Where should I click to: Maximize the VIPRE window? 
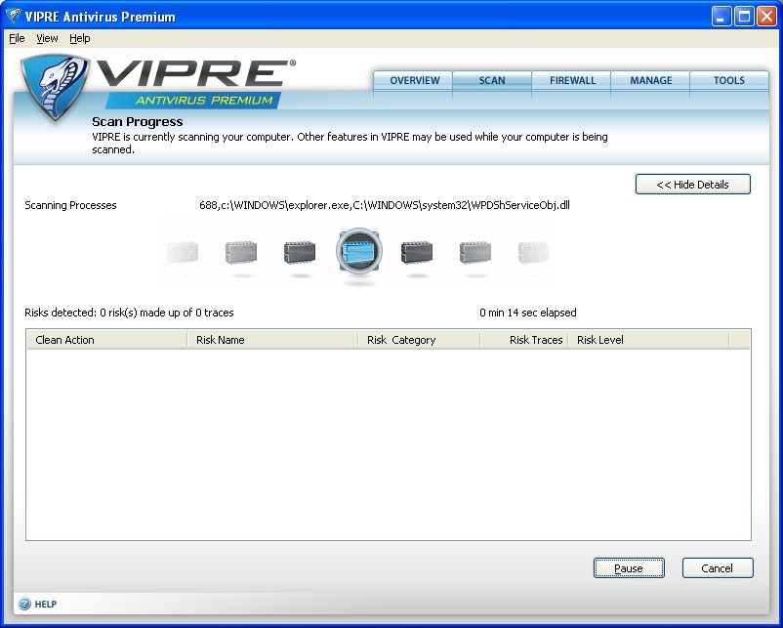(x=744, y=17)
